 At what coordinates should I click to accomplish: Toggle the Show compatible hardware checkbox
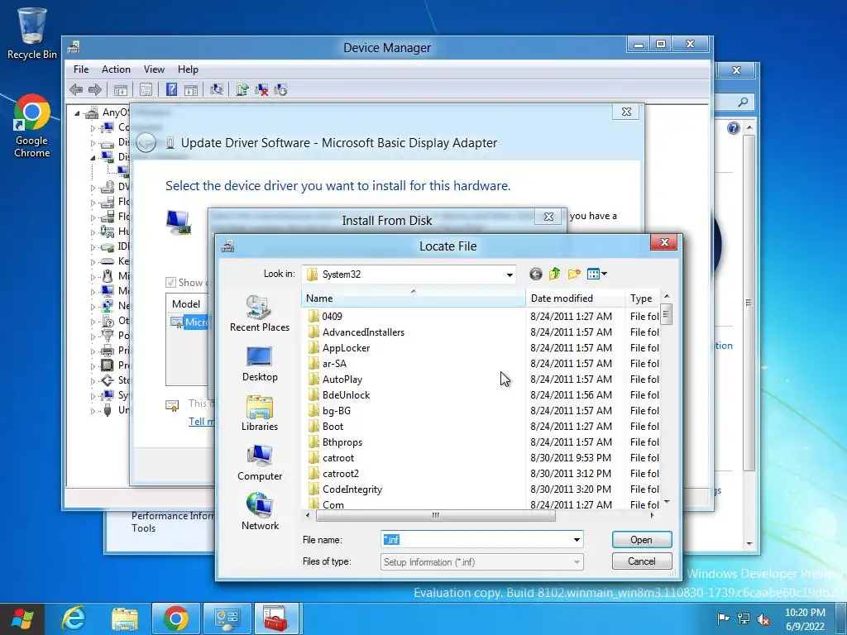[170, 283]
